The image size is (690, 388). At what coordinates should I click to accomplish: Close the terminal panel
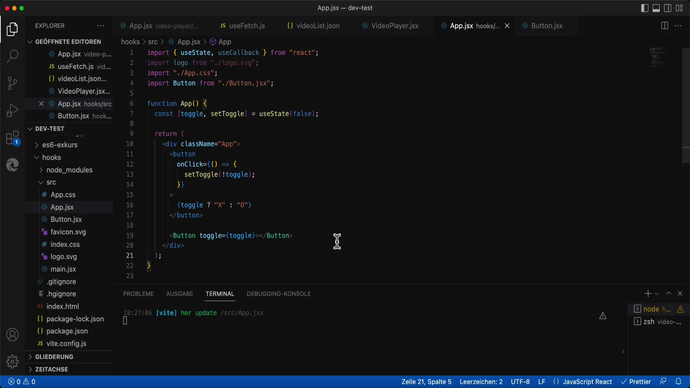pyautogui.click(x=680, y=294)
